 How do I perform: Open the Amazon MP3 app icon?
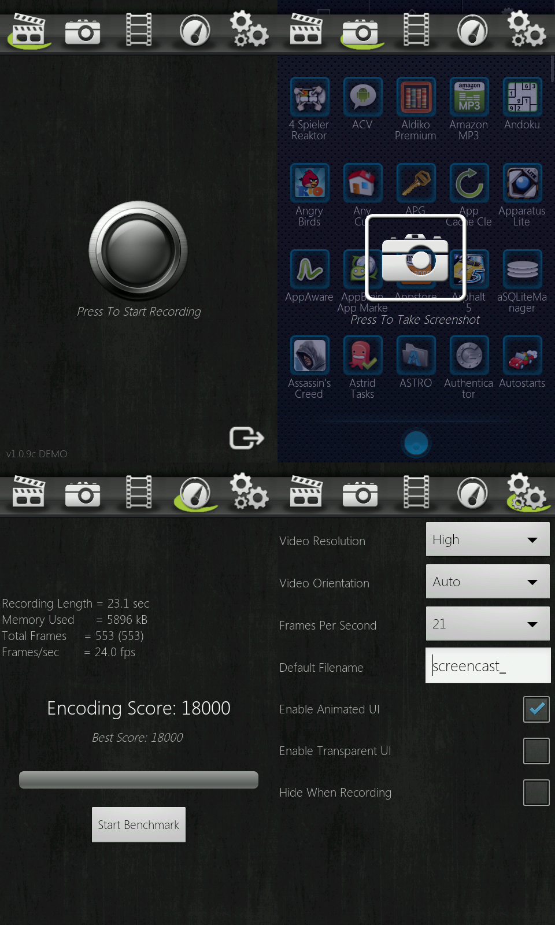pos(469,97)
